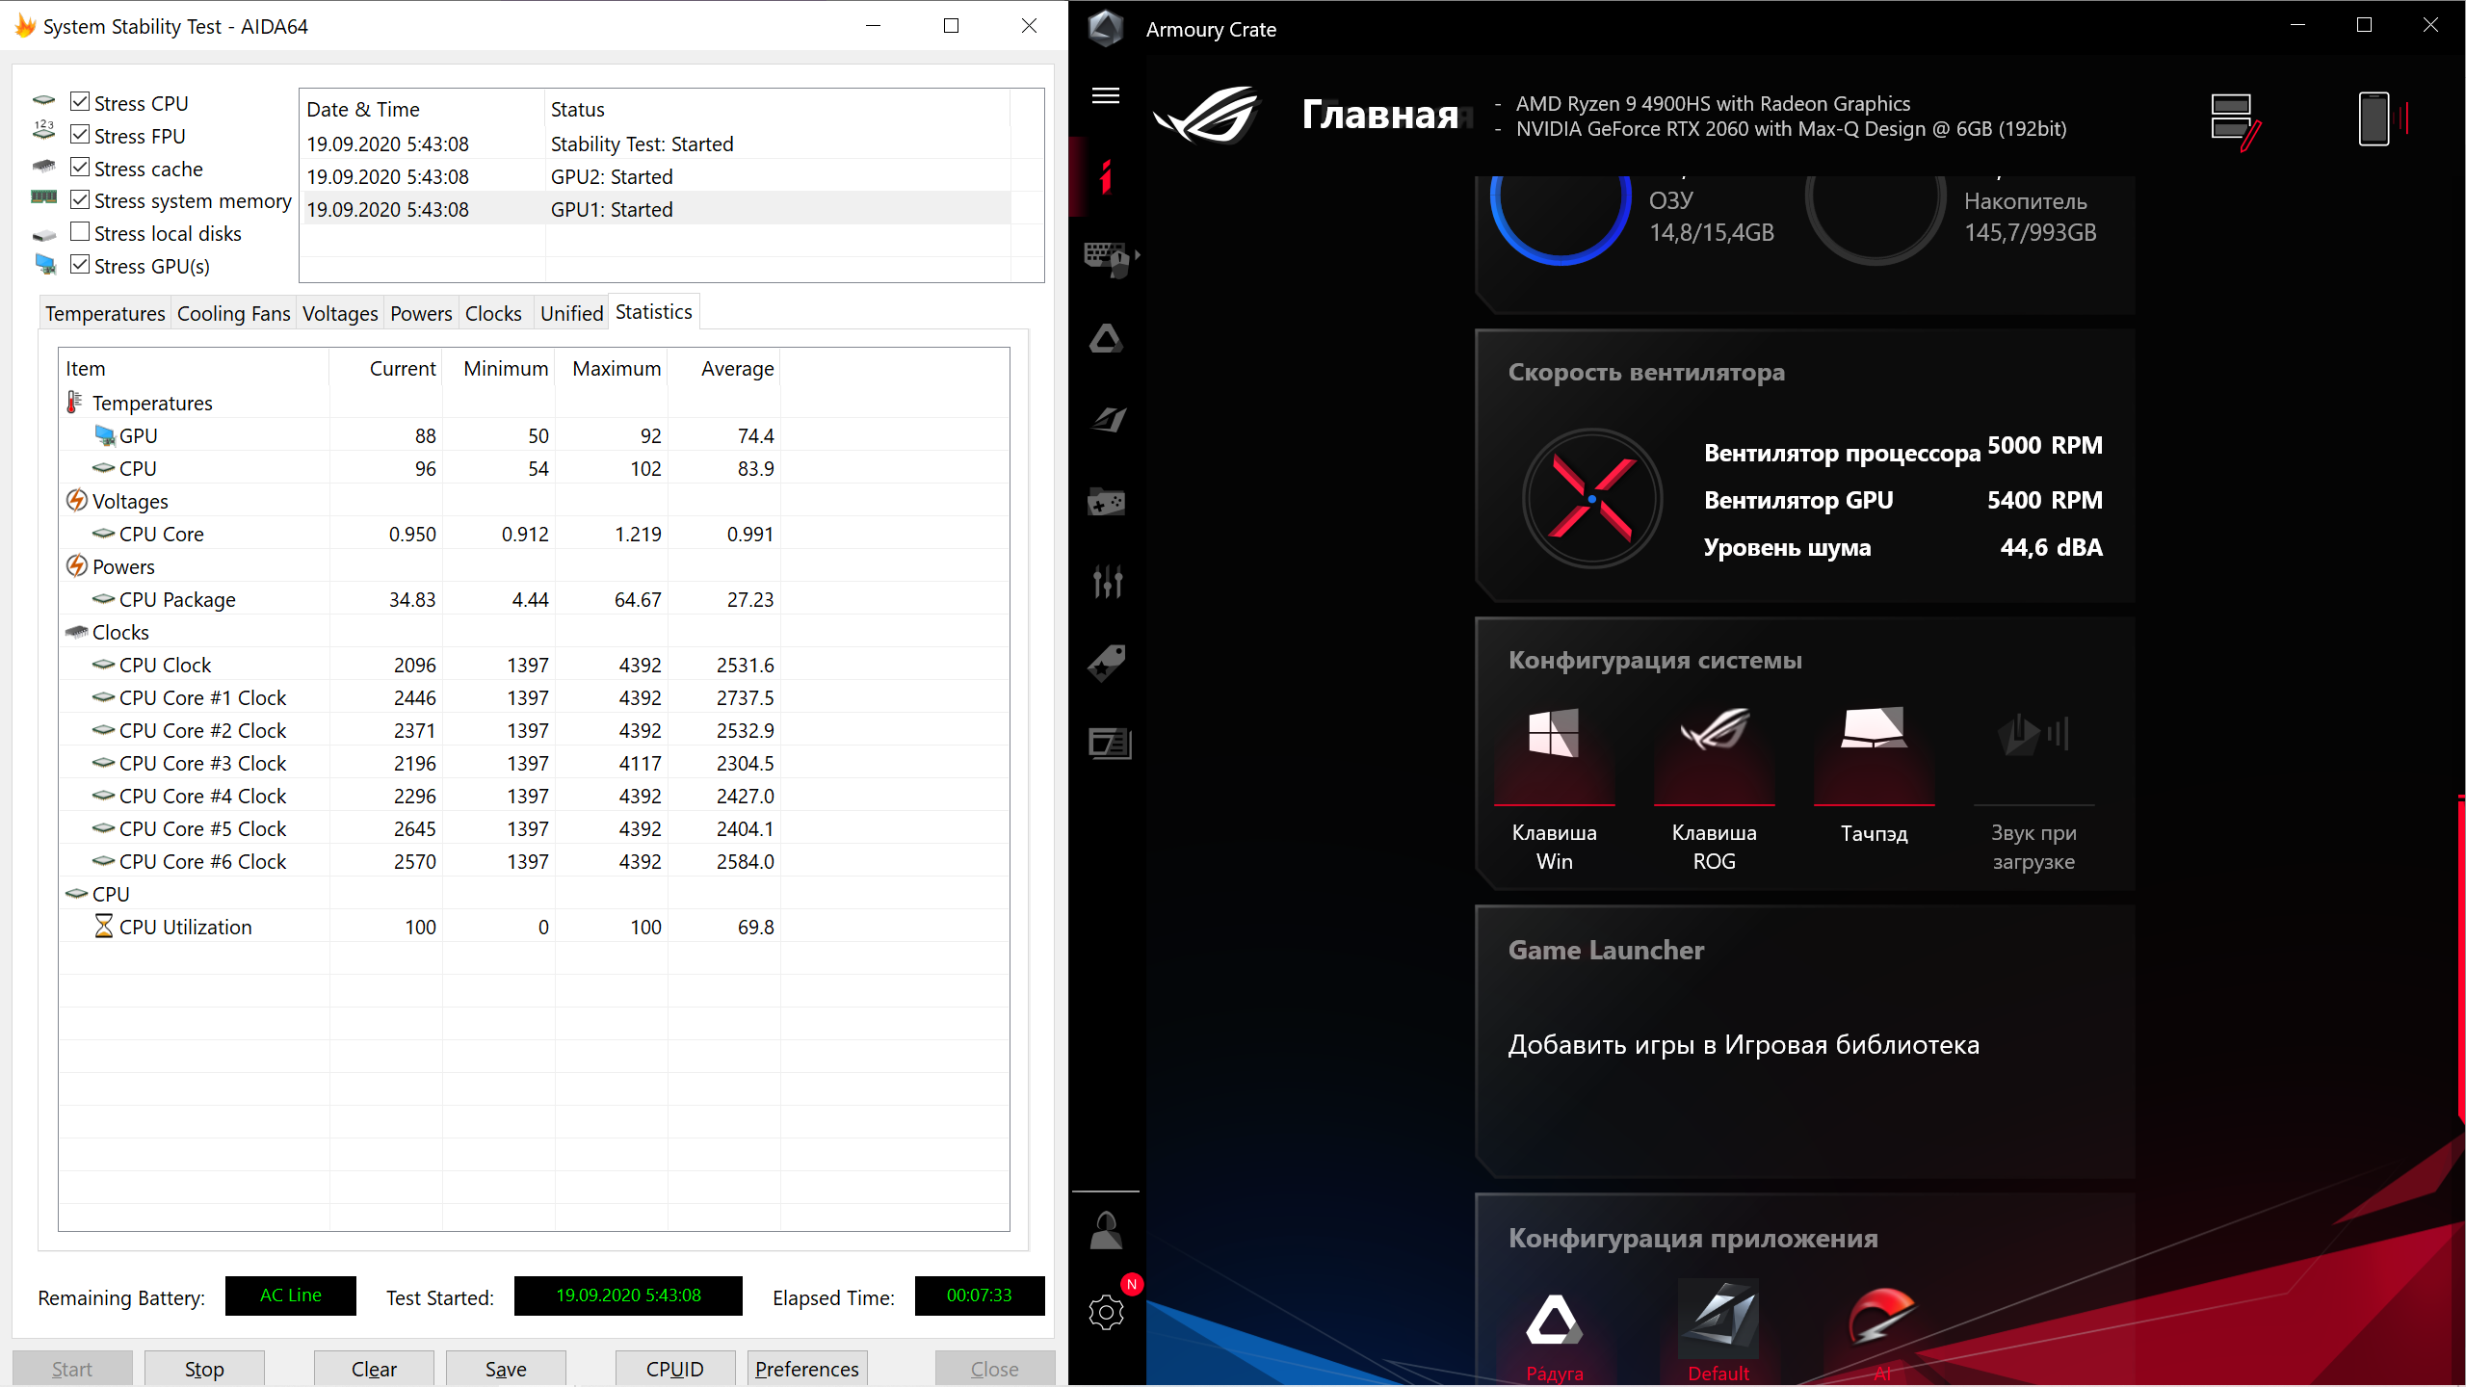This screenshot has height=1387, width=2466.
Task: Switch to the Powers tab
Action: tap(421, 314)
